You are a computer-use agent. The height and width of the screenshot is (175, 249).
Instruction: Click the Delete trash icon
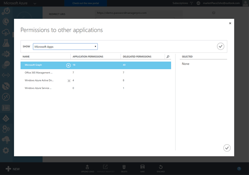pyautogui.click(x=124, y=168)
